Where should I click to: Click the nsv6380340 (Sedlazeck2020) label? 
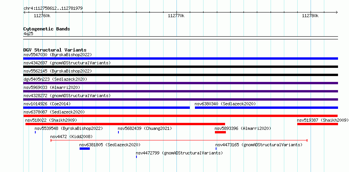click(225, 104)
